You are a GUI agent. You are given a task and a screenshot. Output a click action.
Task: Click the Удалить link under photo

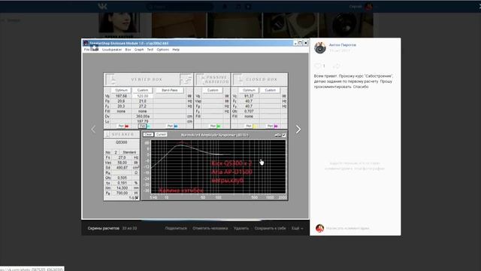(x=241, y=228)
